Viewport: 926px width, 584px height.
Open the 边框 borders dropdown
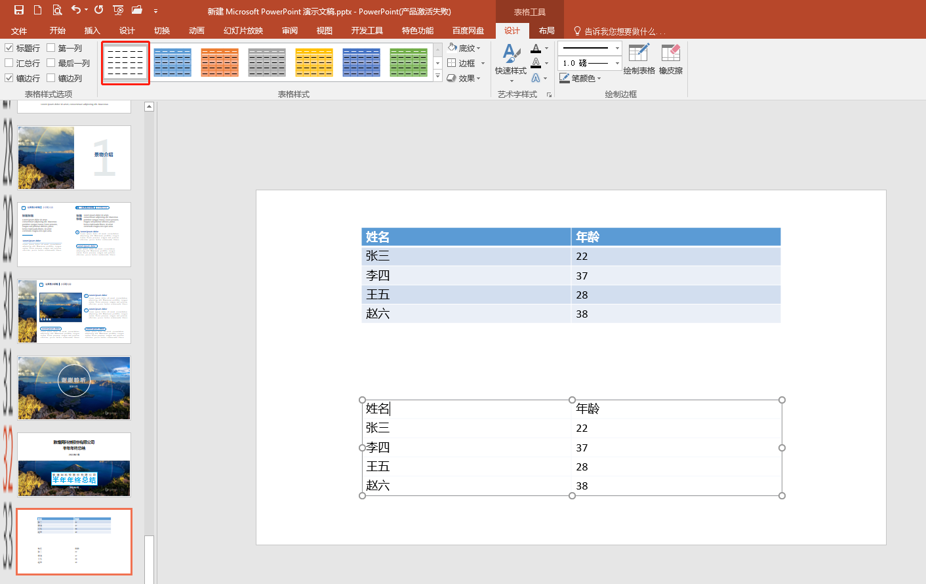point(466,63)
